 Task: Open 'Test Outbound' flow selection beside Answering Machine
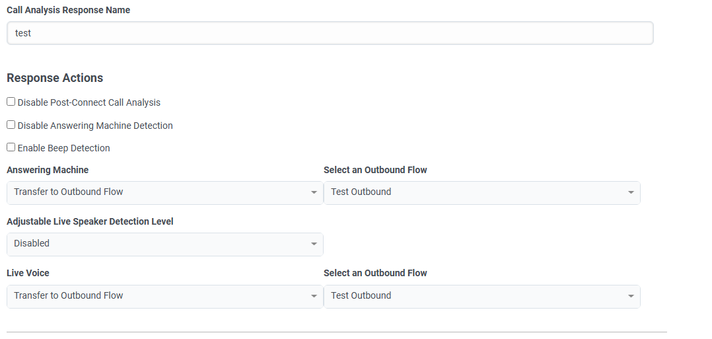[476, 192]
